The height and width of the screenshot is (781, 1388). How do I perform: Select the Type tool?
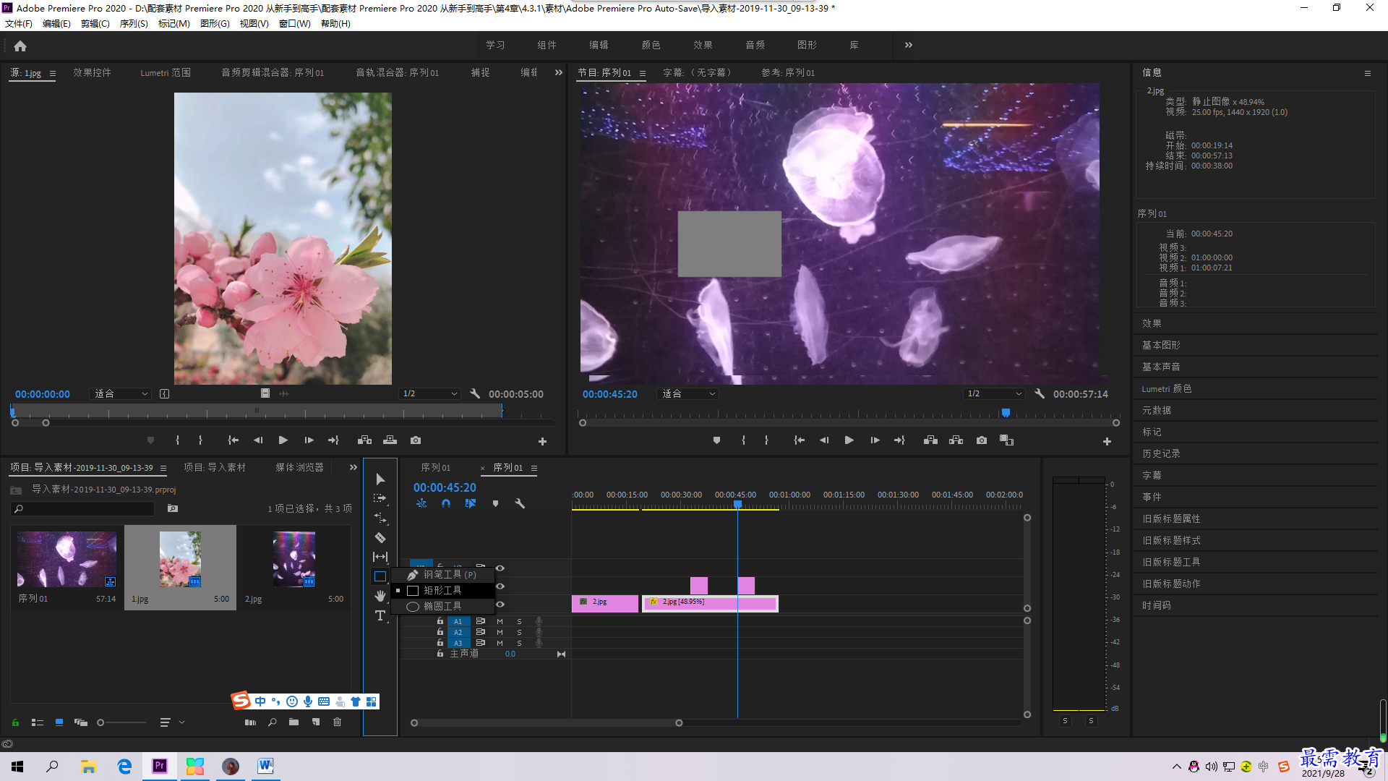click(380, 615)
